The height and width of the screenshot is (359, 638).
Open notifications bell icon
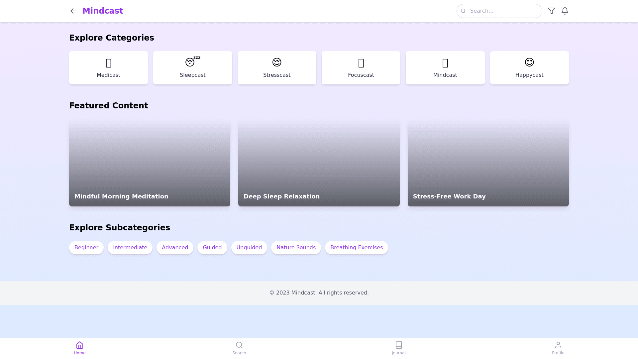tap(565, 11)
